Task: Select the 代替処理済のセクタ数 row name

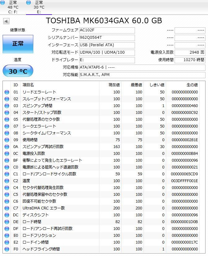Action: click(41, 119)
